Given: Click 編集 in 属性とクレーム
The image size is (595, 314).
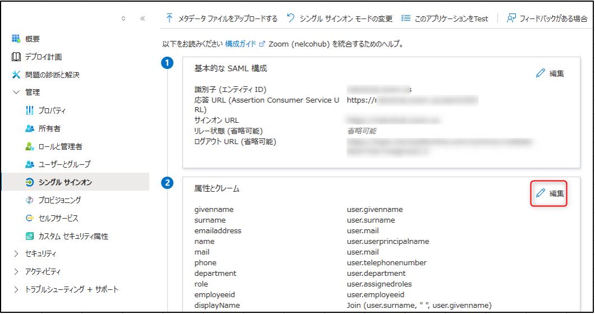Looking at the screenshot, I should tap(550, 193).
